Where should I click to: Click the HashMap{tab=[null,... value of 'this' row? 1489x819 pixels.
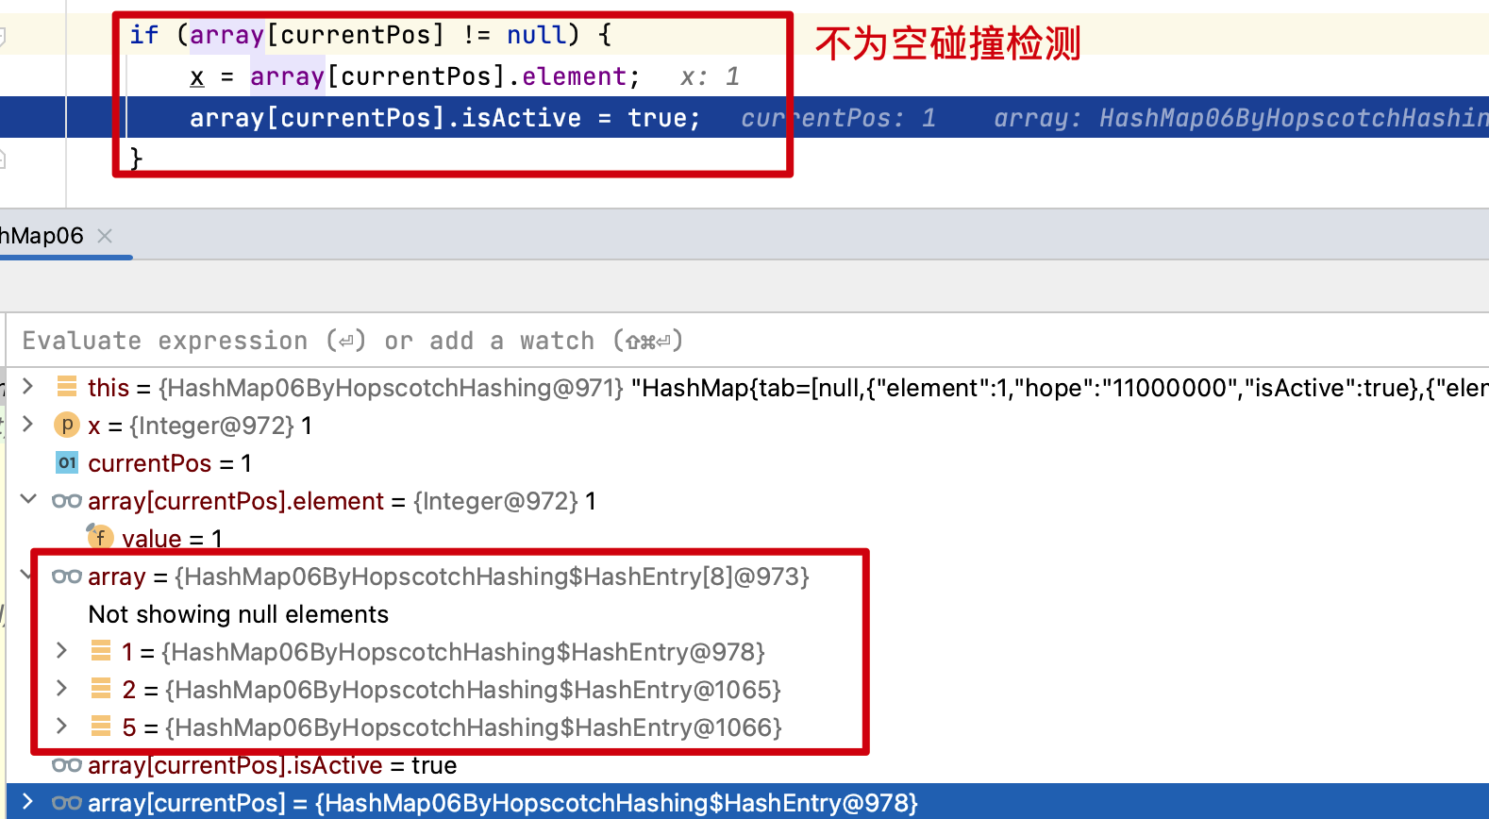(1060, 388)
